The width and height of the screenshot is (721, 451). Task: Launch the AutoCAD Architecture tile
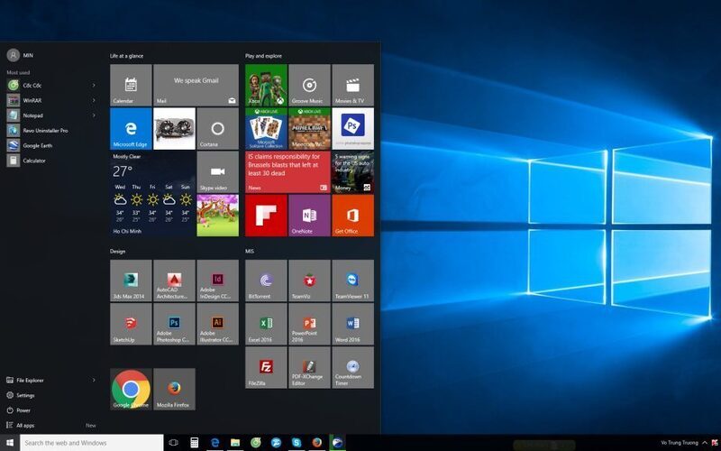click(174, 281)
